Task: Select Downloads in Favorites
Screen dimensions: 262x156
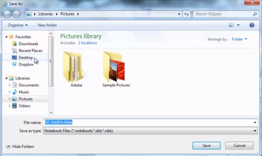Action: pyautogui.click(x=28, y=44)
